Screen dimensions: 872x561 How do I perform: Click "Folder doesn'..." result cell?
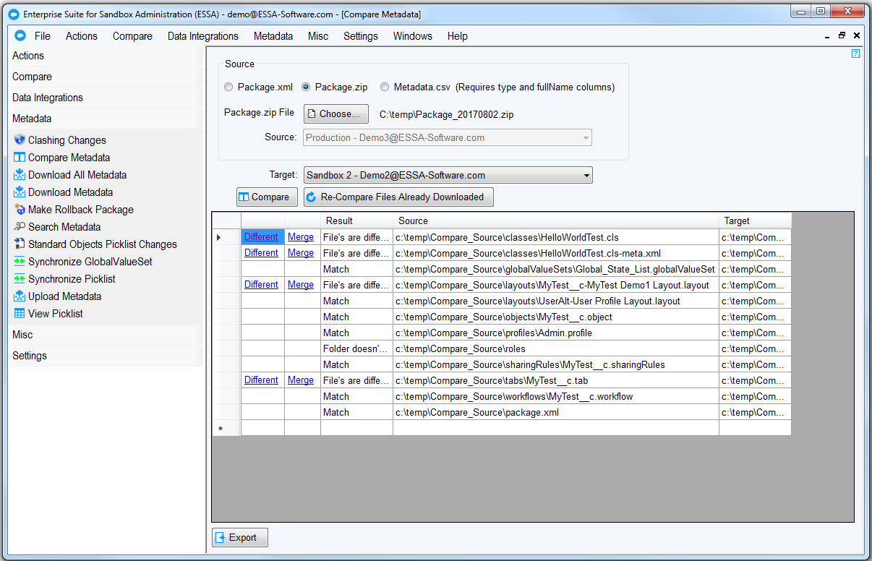pos(356,348)
